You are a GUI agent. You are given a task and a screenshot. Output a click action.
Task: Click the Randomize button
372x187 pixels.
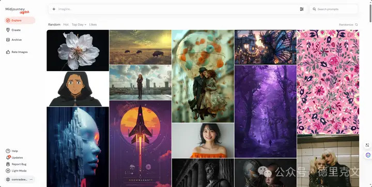348,25
